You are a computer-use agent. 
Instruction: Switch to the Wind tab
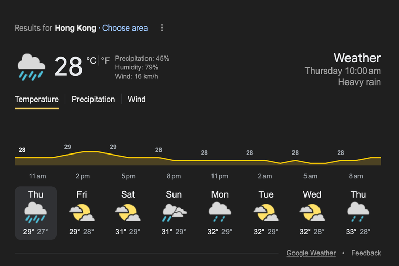tap(137, 99)
